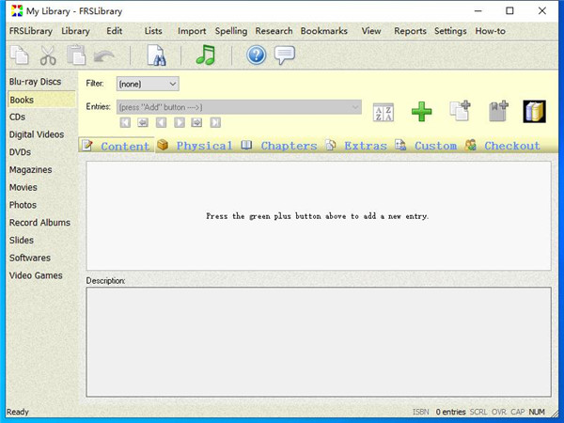Select Blu-ray Discs in the sidebar
This screenshot has width=564, height=423.
[35, 82]
